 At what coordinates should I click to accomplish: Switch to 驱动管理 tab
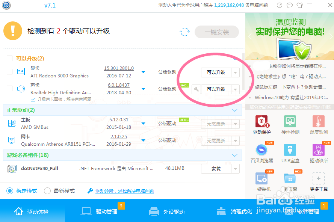[100, 211]
